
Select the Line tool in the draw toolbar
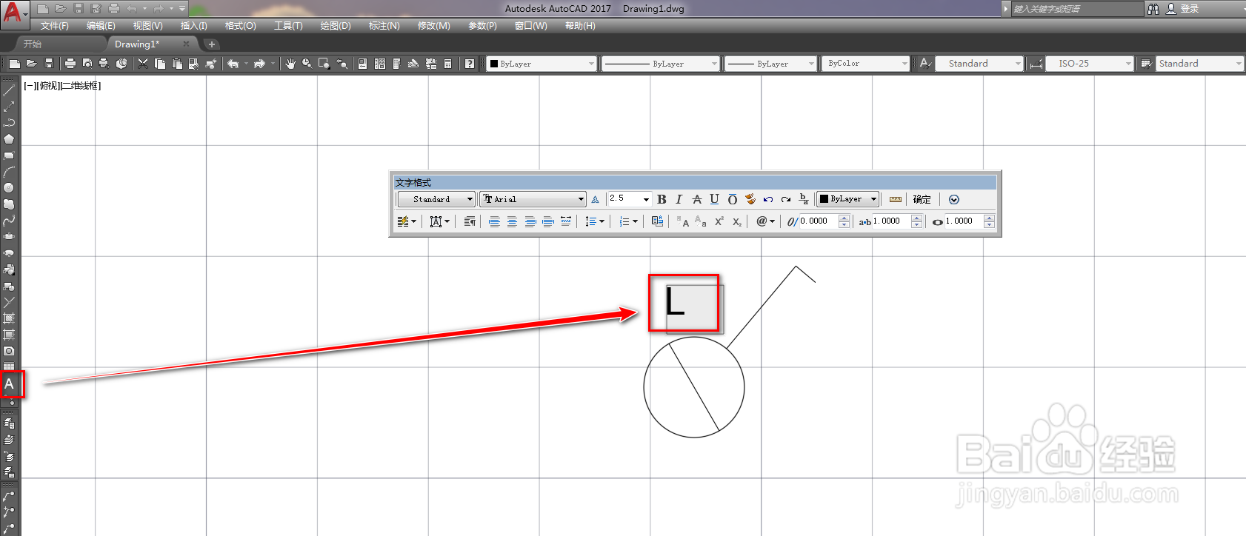pyautogui.click(x=9, y=90)
